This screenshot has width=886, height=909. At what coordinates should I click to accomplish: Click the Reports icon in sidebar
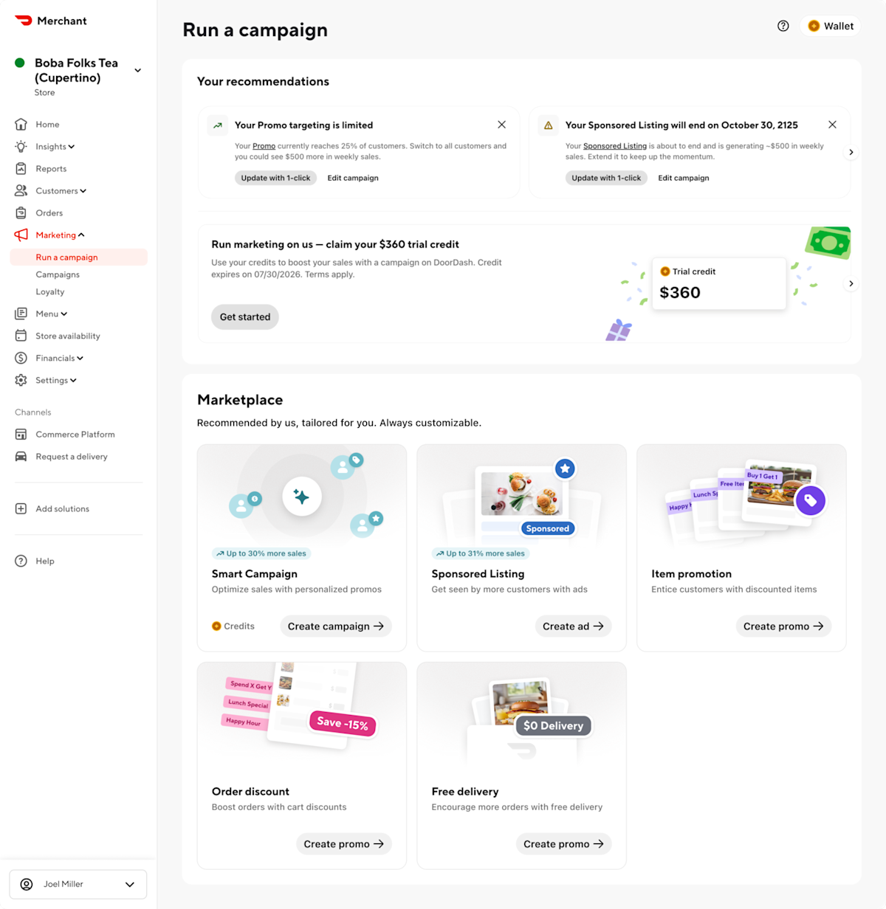pyautogui.click(x=21, y=168)
